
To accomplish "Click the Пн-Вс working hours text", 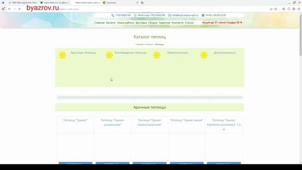I will point(216,15).
